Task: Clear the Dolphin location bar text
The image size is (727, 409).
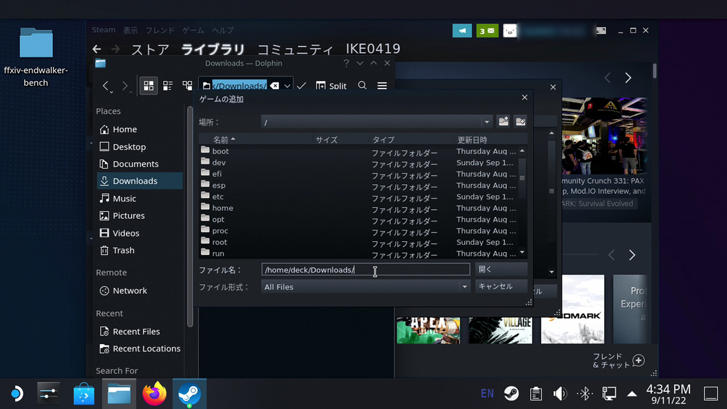Action: [x=274, y=86]
